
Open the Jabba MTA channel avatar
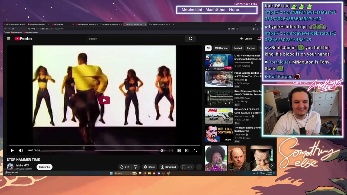[10, 167]
